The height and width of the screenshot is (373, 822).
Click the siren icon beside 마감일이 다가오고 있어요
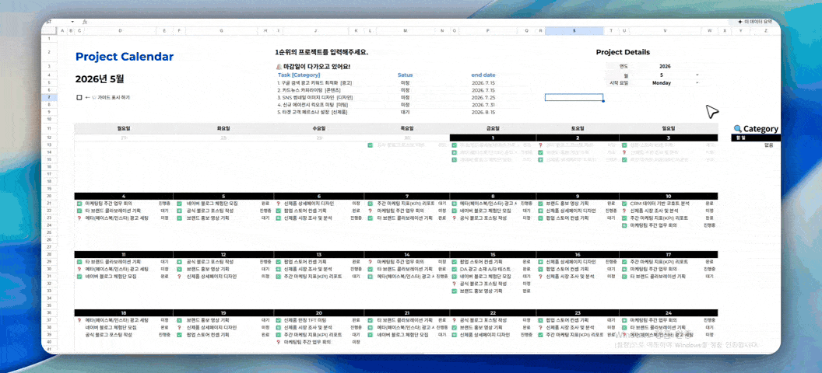[279, 67]
